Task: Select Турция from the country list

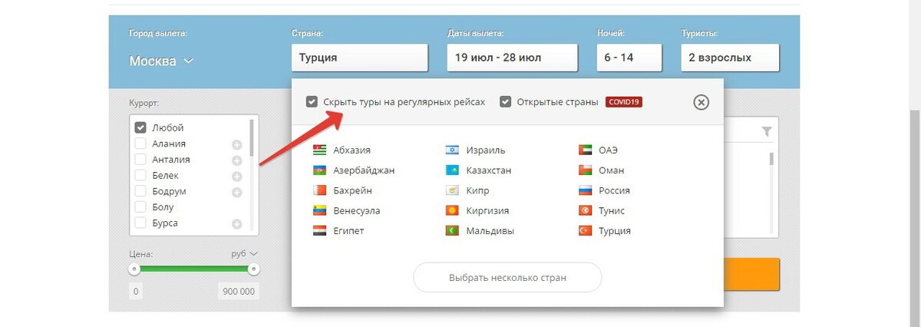Action: tap(615, 230)
